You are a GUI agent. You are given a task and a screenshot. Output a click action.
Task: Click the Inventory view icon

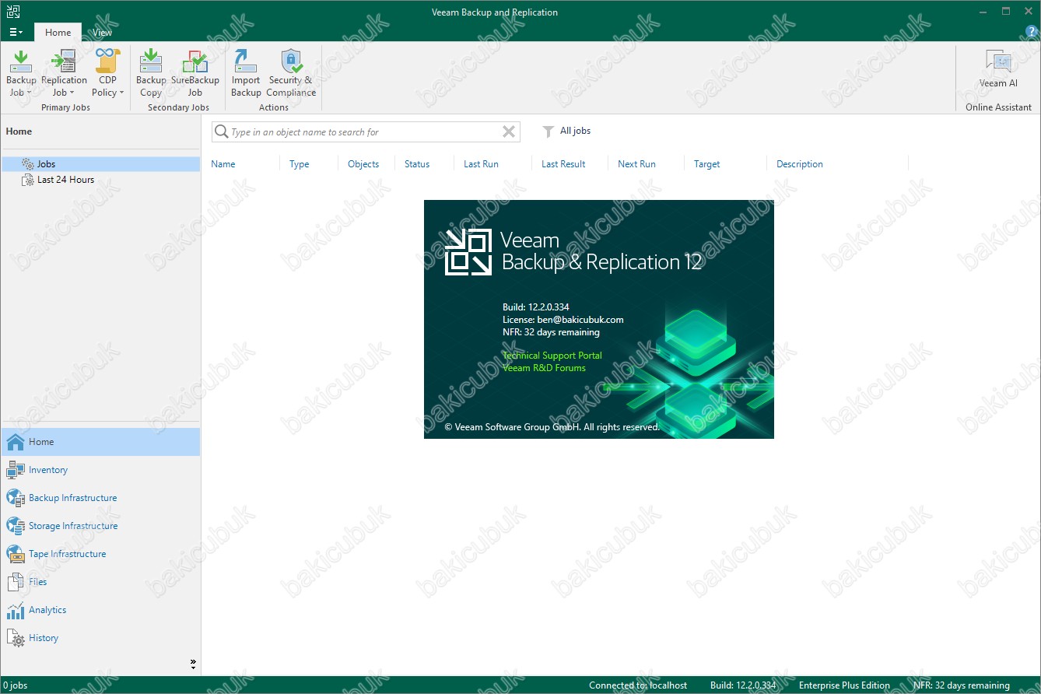pos(16,470)
